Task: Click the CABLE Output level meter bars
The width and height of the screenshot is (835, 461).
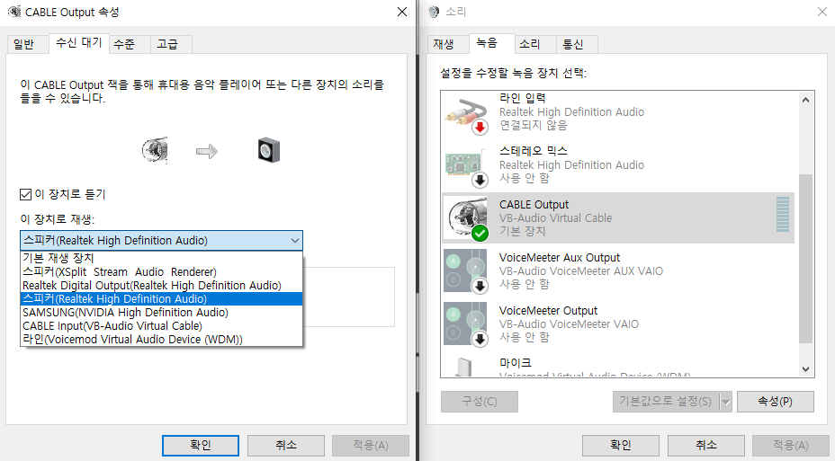Action: tap(782, 214)
